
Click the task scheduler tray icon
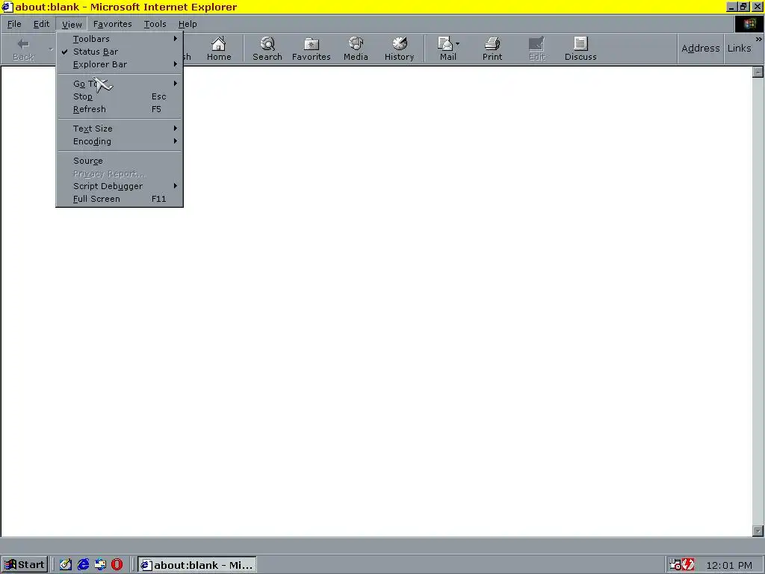click(675, 564)
